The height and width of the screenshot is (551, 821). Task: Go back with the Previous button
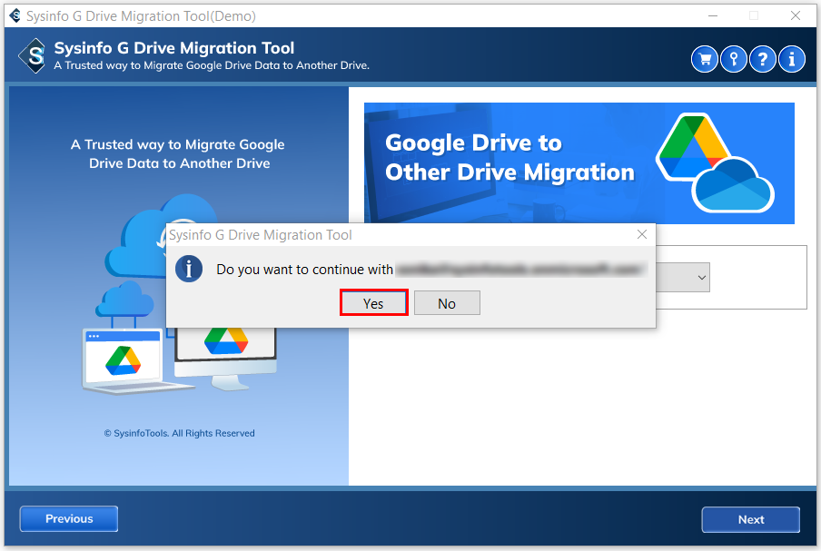coord(69,518)
